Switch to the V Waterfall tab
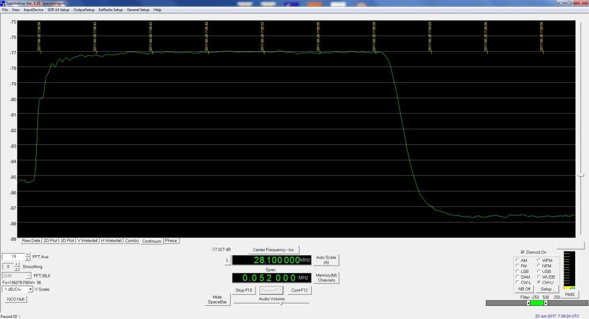The width and height of the screenshot is (589, 319). pos(87,241)
